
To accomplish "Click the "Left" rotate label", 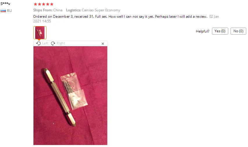I will pyautogui.click(x=45, y=43).
